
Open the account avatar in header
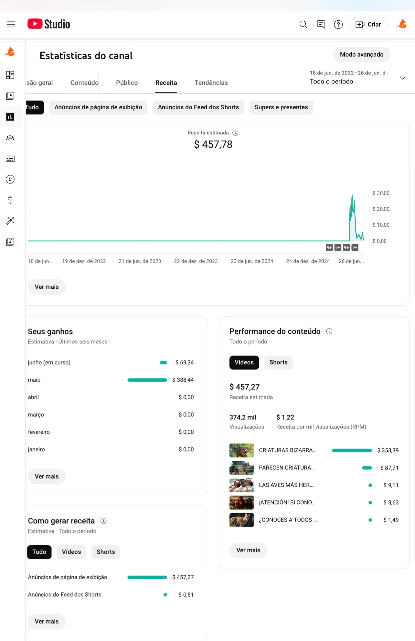click(401, 24)
